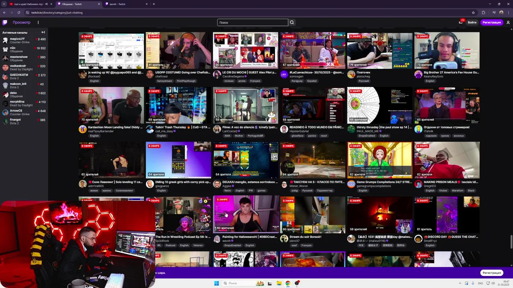This screenshot has height=288, width=513.
Task: Open the Kardashian Moon Landing fake stream thumbnail
Action: [111, 105]
